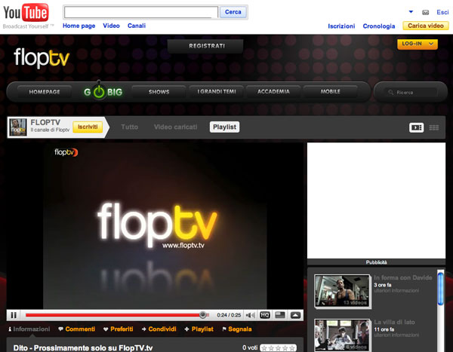Click the video title Dito - Prossimamente
Viewport: 453px width, 352px height.
83,348
